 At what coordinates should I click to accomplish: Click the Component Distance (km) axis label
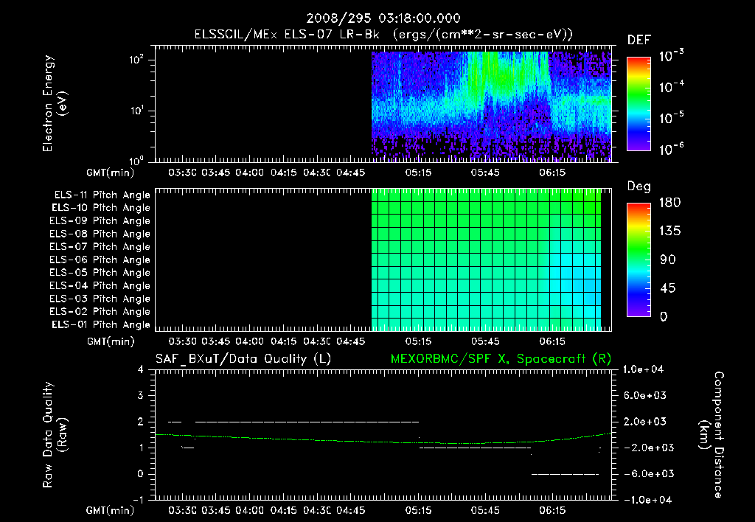click(711, 435)
